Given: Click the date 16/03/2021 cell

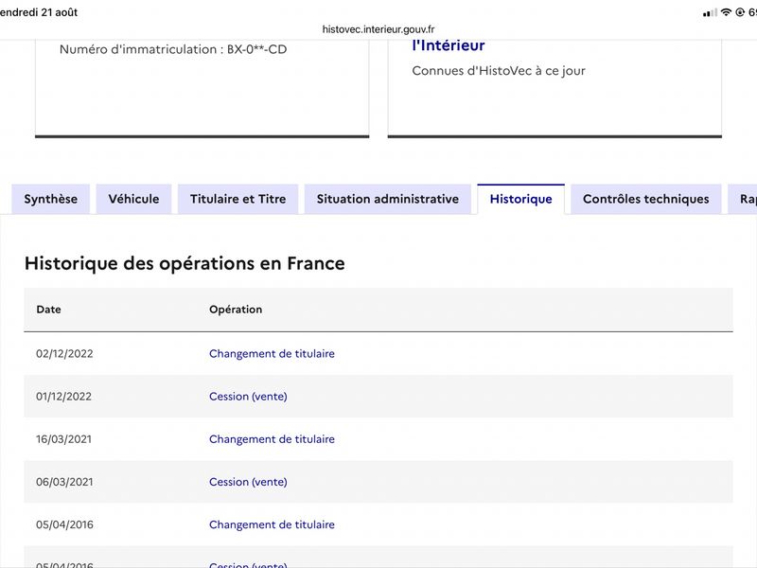Looking at the screenshot, I should [63, 439].
